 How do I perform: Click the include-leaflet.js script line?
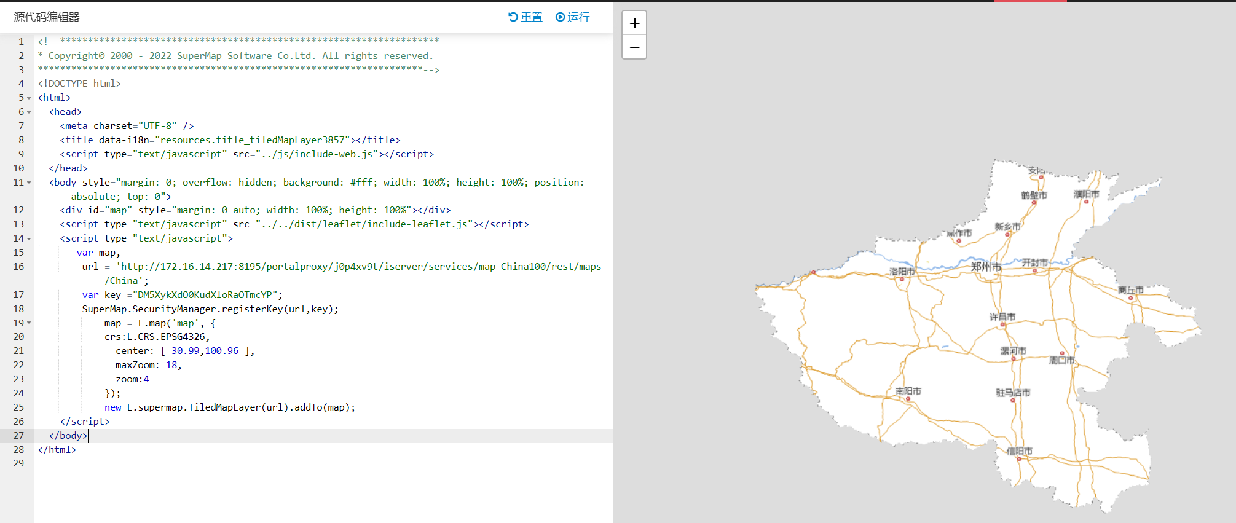pos(294,224)
